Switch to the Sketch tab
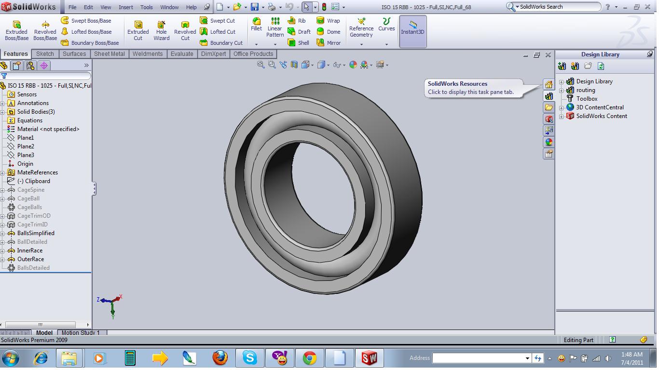Image resolution: width=659 pixels, height=370 pixels. tap(45, 54)
